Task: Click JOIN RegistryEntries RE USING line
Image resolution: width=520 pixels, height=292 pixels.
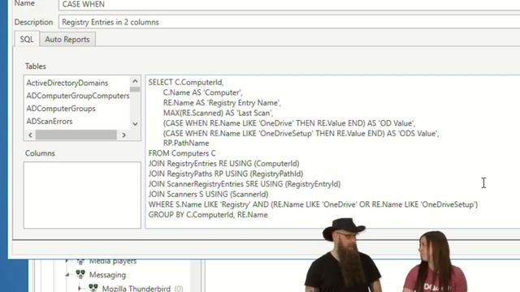Action: pos(224,164)
